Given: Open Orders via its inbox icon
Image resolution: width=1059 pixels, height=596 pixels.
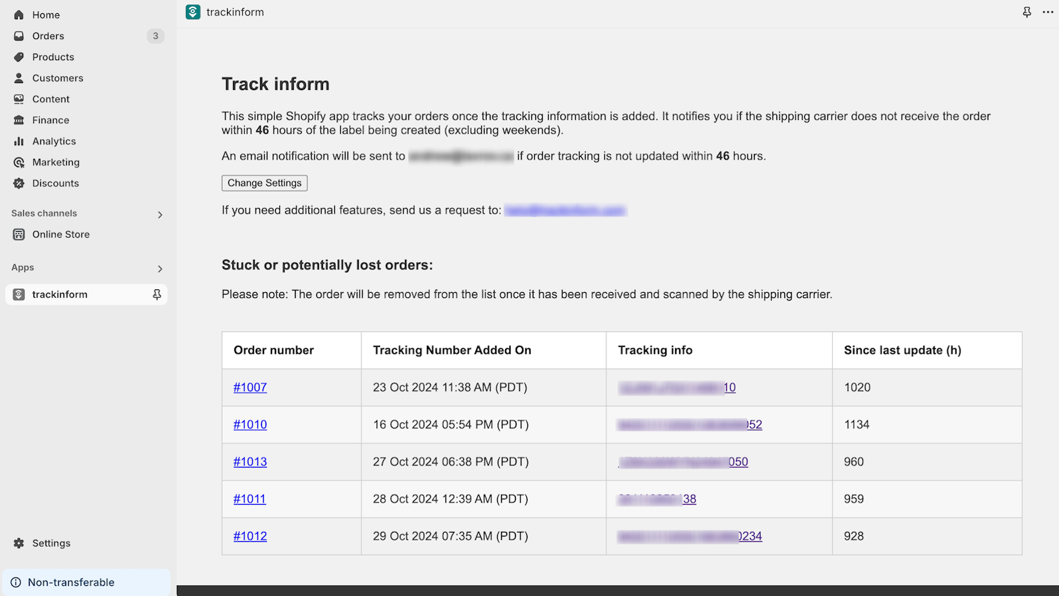Looking at the screenshot, I should pos(19,36).
